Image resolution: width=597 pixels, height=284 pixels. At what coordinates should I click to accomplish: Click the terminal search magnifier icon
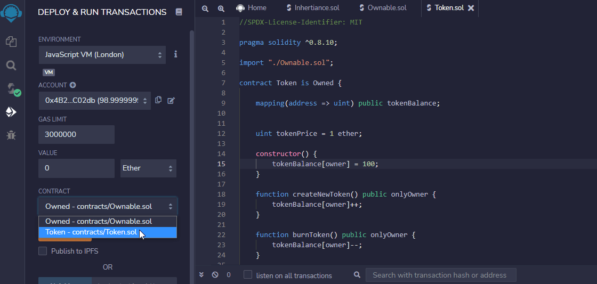357,274
